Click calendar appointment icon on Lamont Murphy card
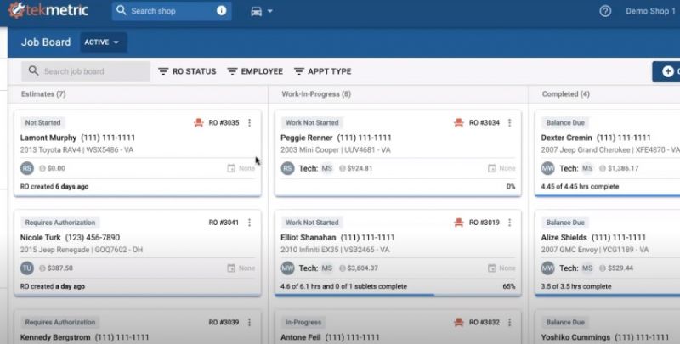The image size is (680, 344). click(x=231, y=169)
